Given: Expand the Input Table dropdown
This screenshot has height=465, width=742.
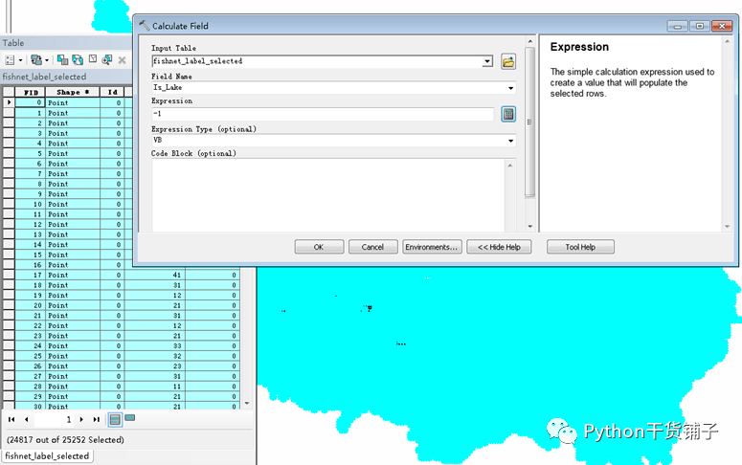Looking at the screenshot, I should tap(487, 61).
